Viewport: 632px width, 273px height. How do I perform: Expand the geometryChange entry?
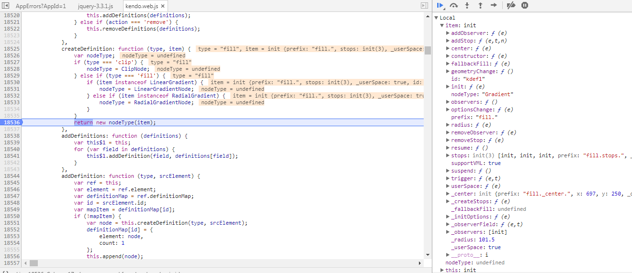pyautogui.click(x=448, y=71)
